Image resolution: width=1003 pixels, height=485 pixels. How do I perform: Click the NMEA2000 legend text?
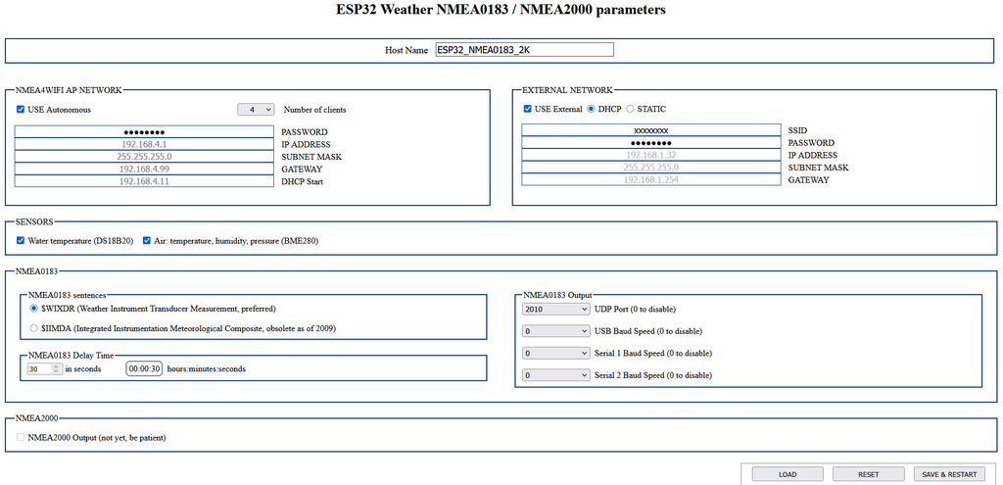click(36, 417)
